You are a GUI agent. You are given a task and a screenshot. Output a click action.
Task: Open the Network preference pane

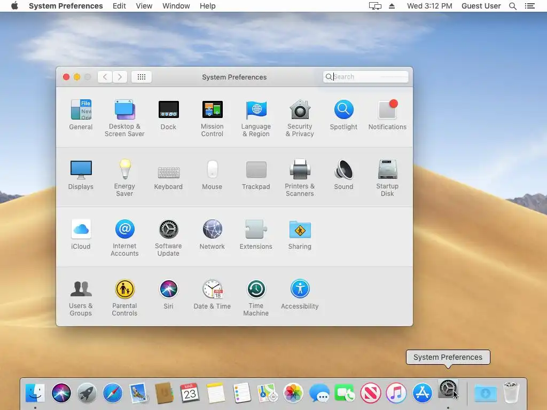pos(212,235)
